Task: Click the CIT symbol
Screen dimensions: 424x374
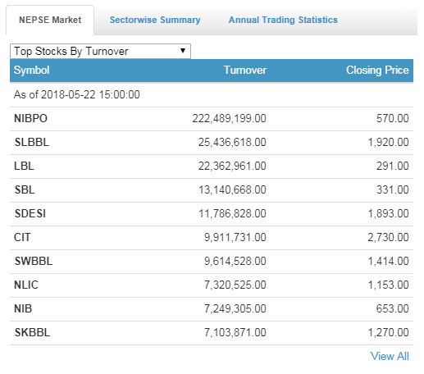Action: [22, 237]
